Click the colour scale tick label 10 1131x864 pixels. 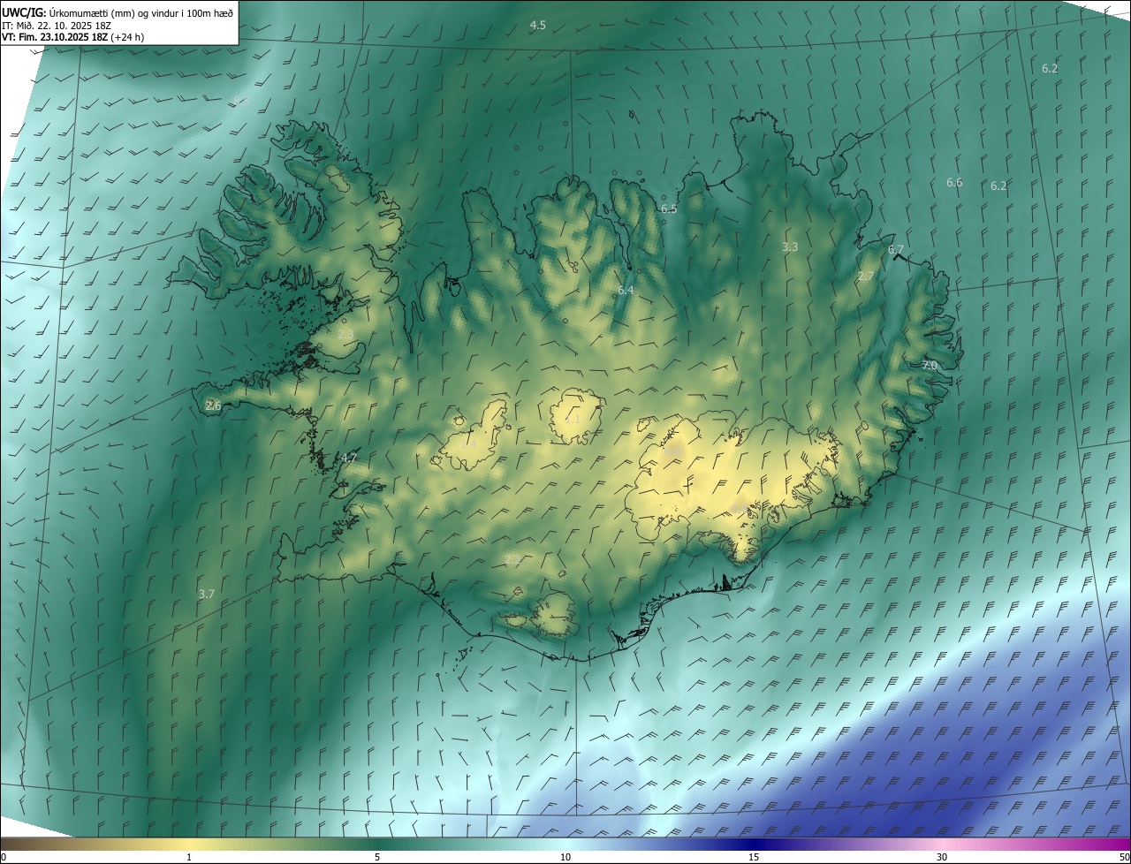[565, 857]
